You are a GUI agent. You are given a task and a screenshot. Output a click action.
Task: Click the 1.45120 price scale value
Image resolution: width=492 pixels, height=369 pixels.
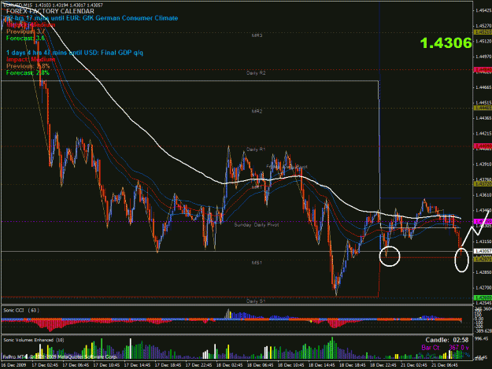[483, 41]
